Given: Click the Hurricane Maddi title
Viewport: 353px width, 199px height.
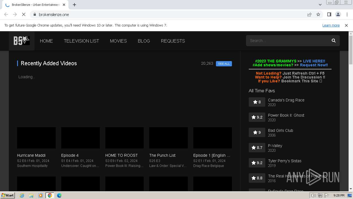Looking at the screenshot, I should (31, 155).
